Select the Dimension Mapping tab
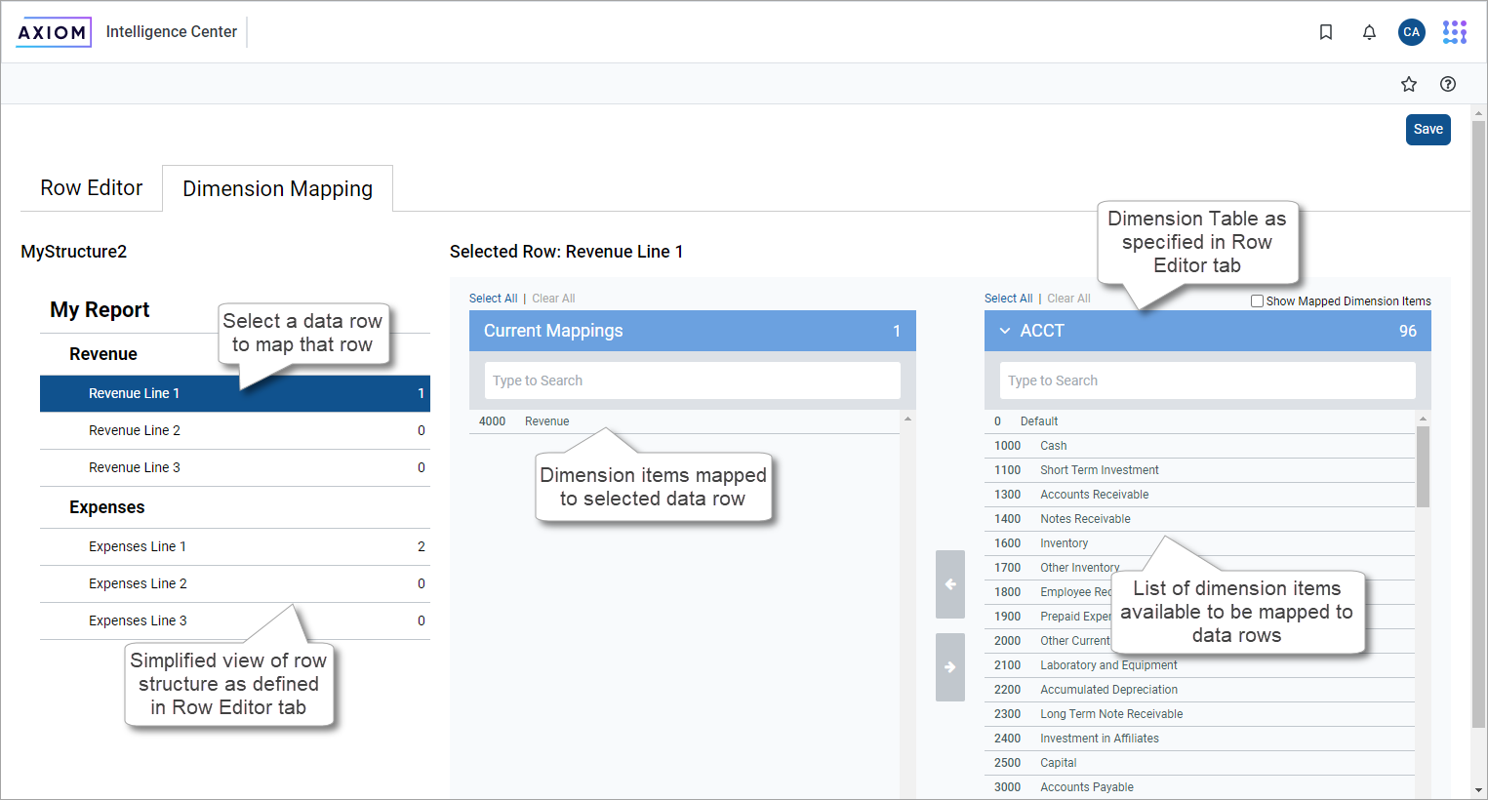Image resolution: width=1488 pixels, height=800 pixels. (x=277, y=189)
